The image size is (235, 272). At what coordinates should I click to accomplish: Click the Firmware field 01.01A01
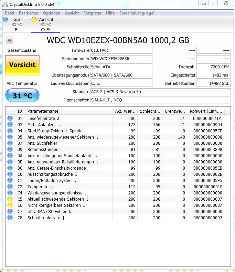(x=121, y=50)
